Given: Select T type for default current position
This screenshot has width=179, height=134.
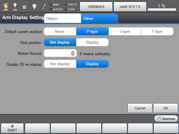Looking at the screenshot, I should click(157, 32).
